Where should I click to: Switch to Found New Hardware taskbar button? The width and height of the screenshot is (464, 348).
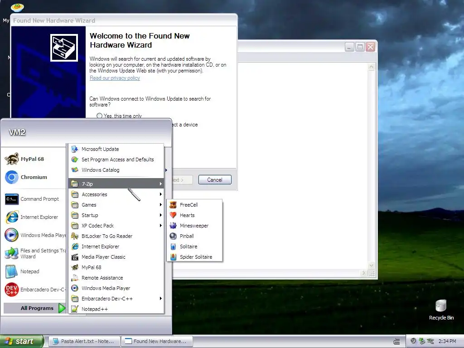[x=157, y=341]
